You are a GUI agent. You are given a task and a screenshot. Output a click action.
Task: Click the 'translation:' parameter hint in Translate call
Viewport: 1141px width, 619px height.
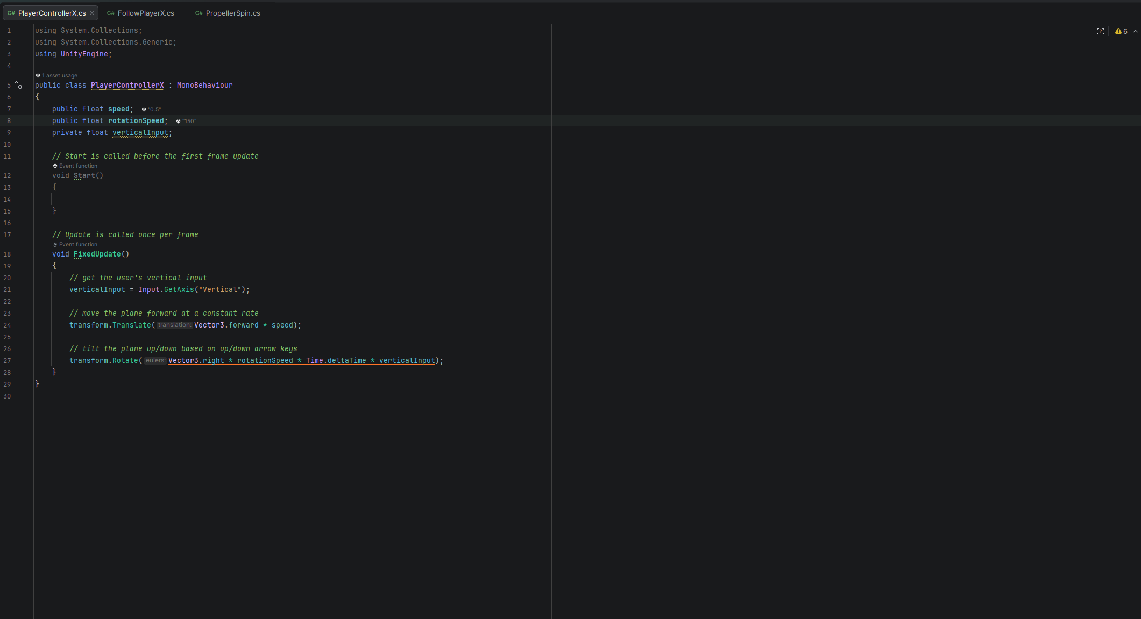(x=174, y=325)
